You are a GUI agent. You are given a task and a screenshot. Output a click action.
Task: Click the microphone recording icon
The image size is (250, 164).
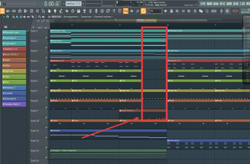tap(96, 11)
